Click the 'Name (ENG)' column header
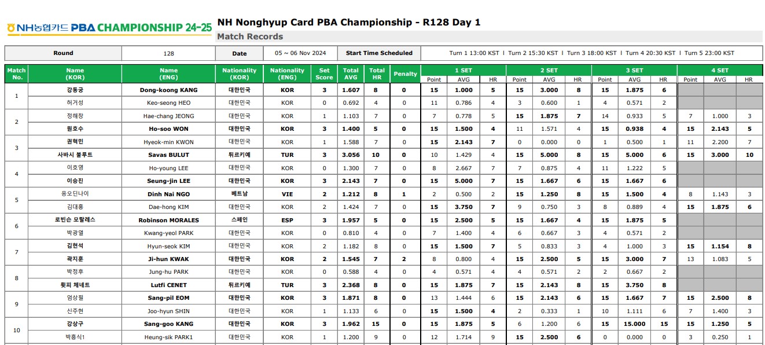The height and width of the screenshot is (345, 765). tap(168, 74)
